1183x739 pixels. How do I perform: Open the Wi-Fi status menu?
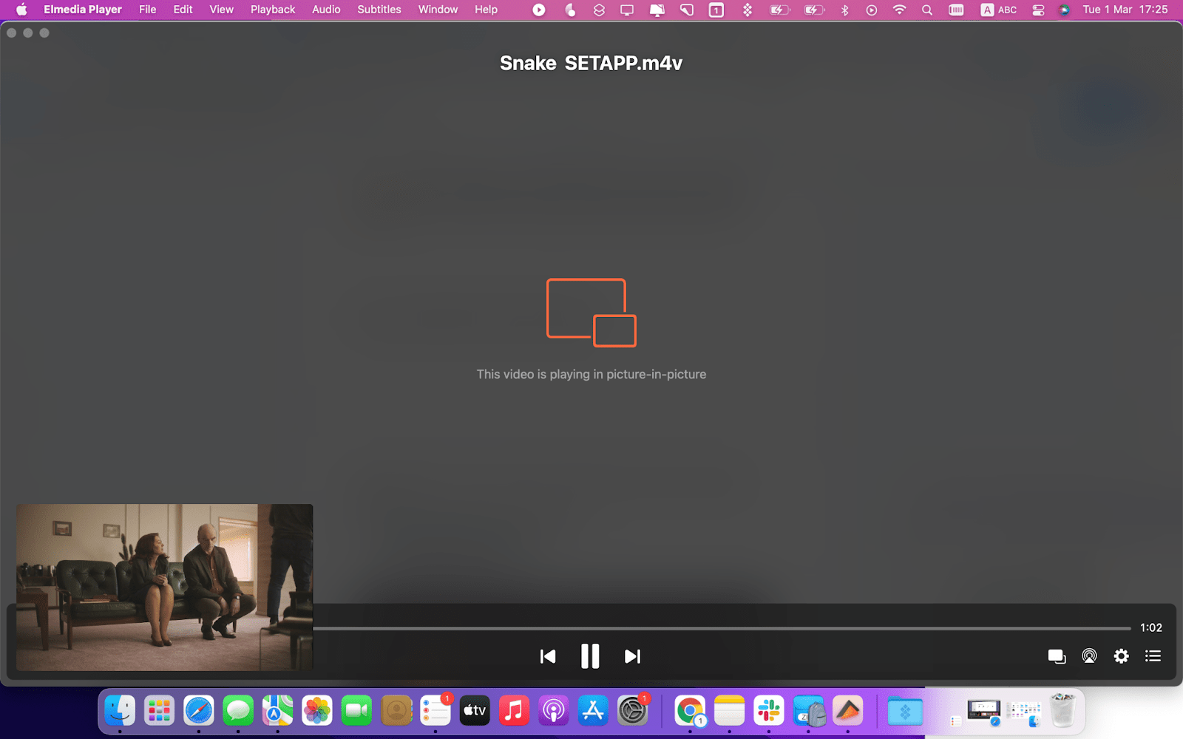(x=898, y=10)
